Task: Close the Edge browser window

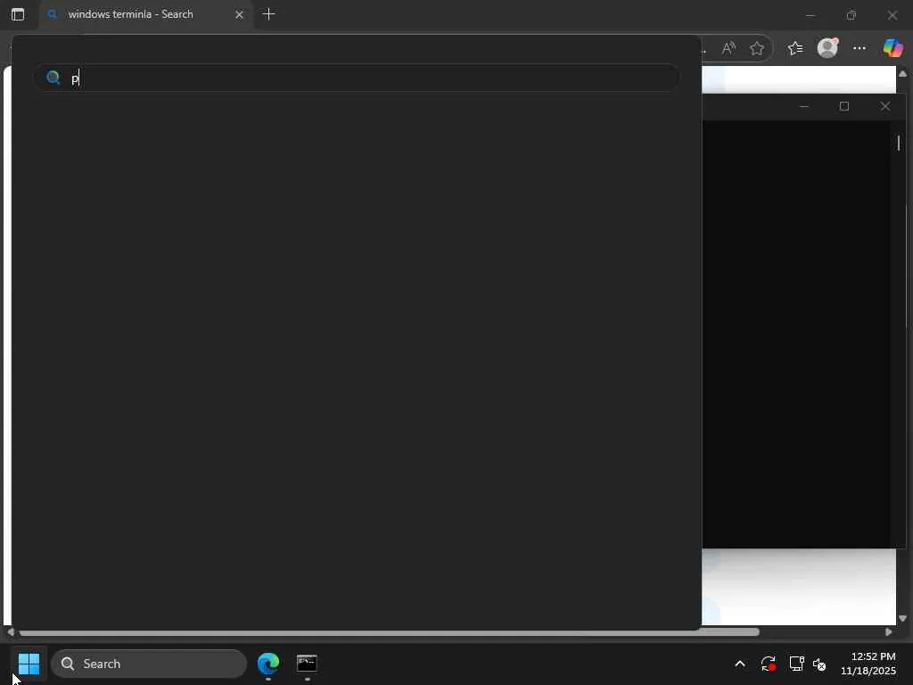Action: pyautogui.click(x=892, y=15)
